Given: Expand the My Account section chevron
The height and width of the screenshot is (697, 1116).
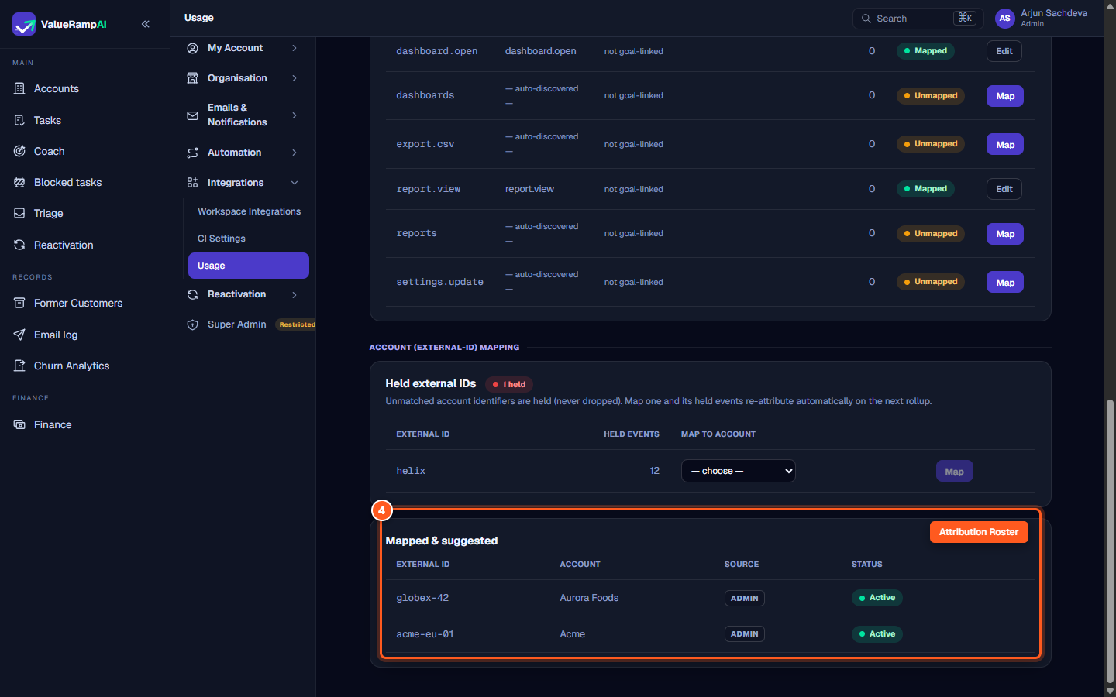Looking at the screenshot, I should pos(294,48).
